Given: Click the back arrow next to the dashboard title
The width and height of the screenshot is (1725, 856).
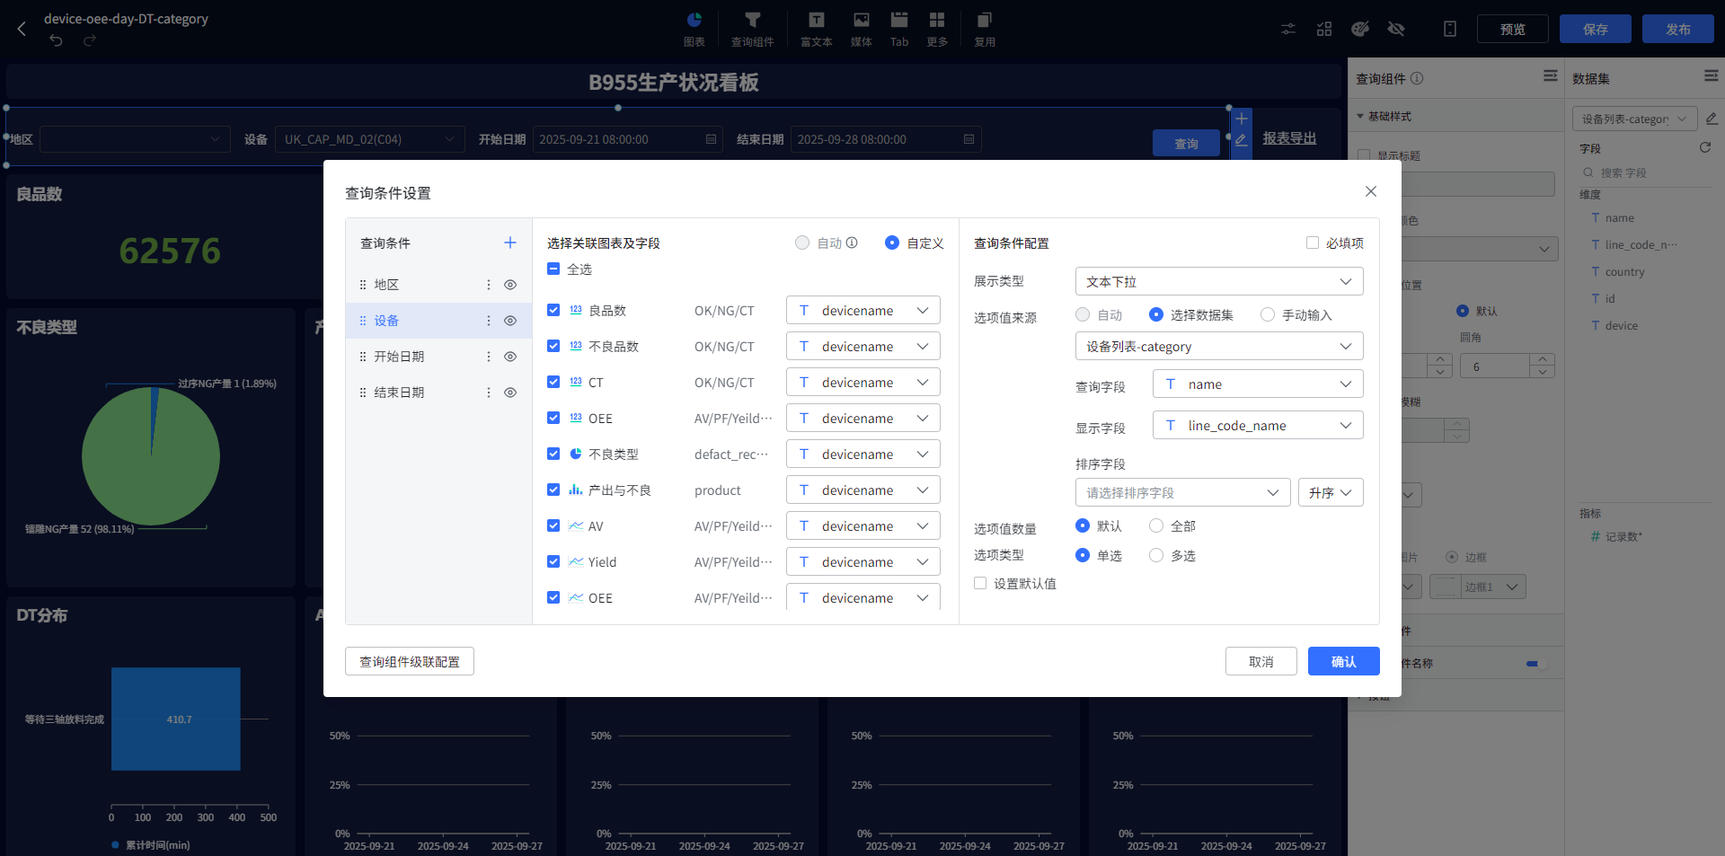Looking at the screenshot, I should (22, 29).
